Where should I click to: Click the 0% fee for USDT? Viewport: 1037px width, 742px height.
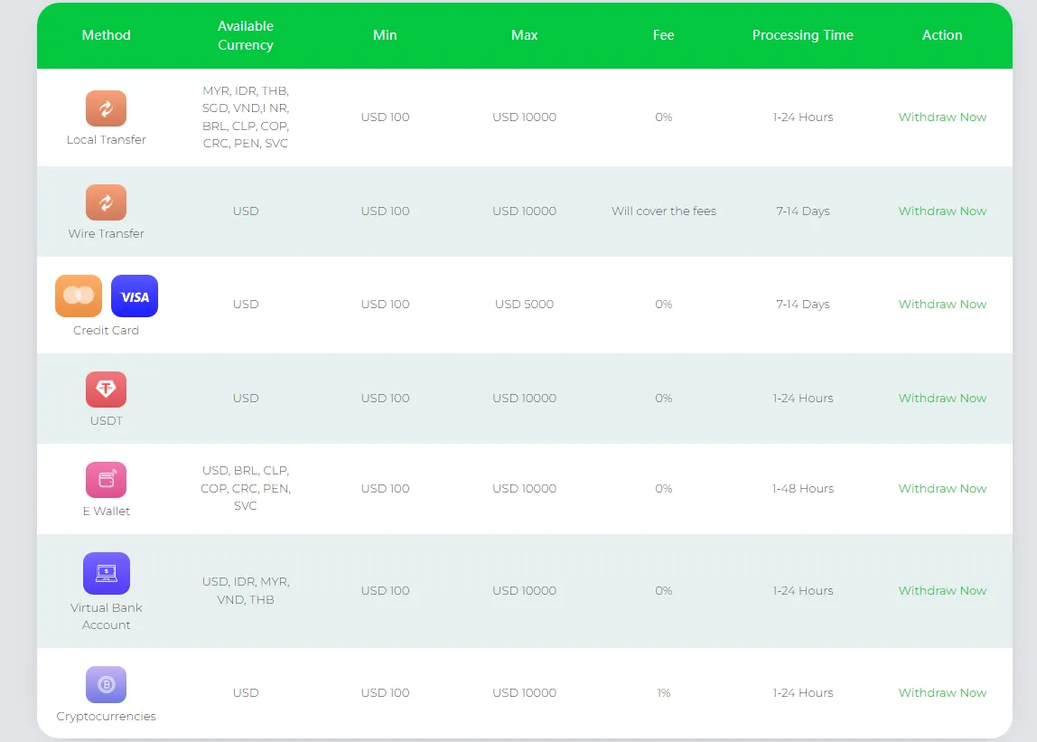[x=663, y=399]
